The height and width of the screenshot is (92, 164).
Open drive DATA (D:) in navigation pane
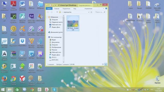pyautogui.click(x=55, y=60)
